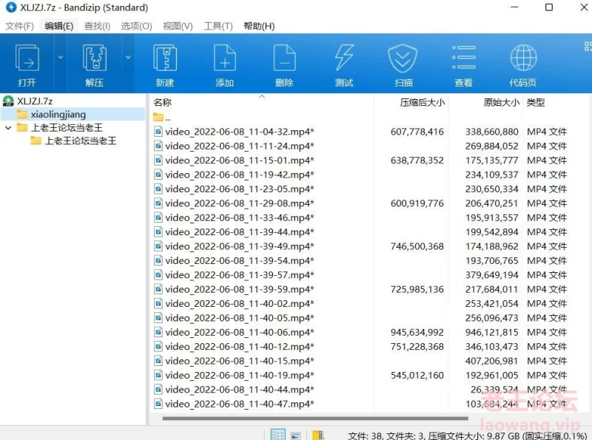Extract the archive using 解压

point(94,63)
